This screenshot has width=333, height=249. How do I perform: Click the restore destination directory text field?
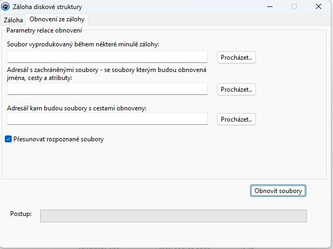coord(107,118)
